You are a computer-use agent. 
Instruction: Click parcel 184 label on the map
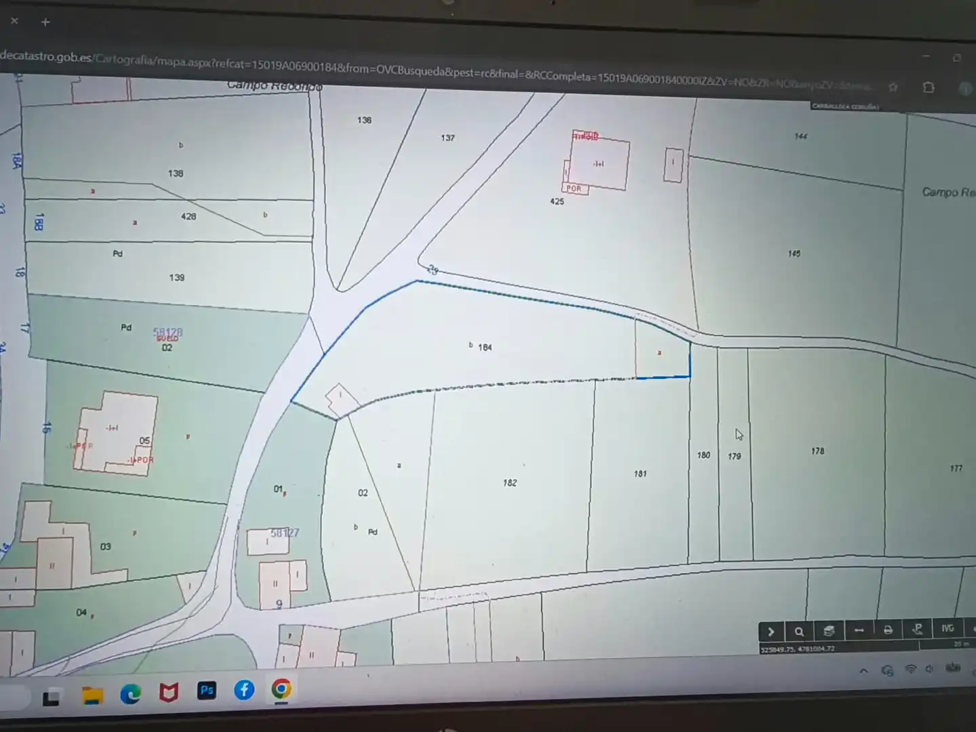(485, 347)
